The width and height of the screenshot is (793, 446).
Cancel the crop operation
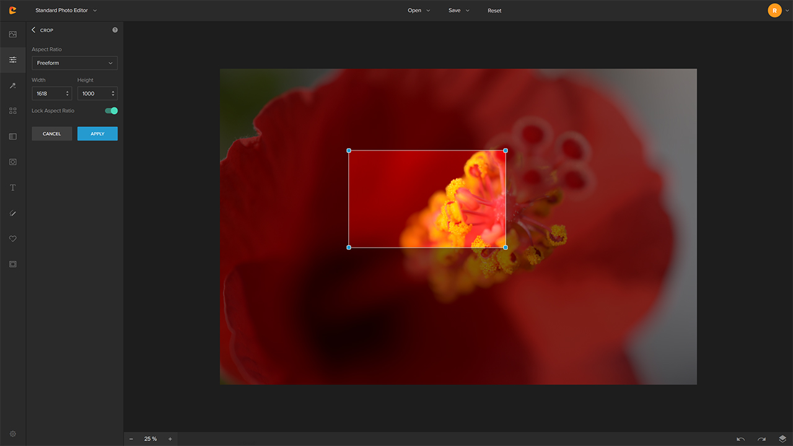pos(51,133)
